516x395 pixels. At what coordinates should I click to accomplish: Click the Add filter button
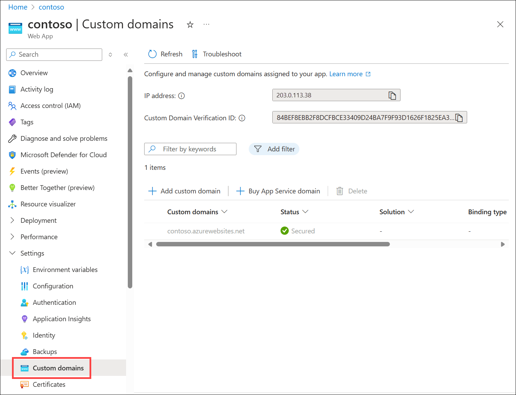[274, 149]
